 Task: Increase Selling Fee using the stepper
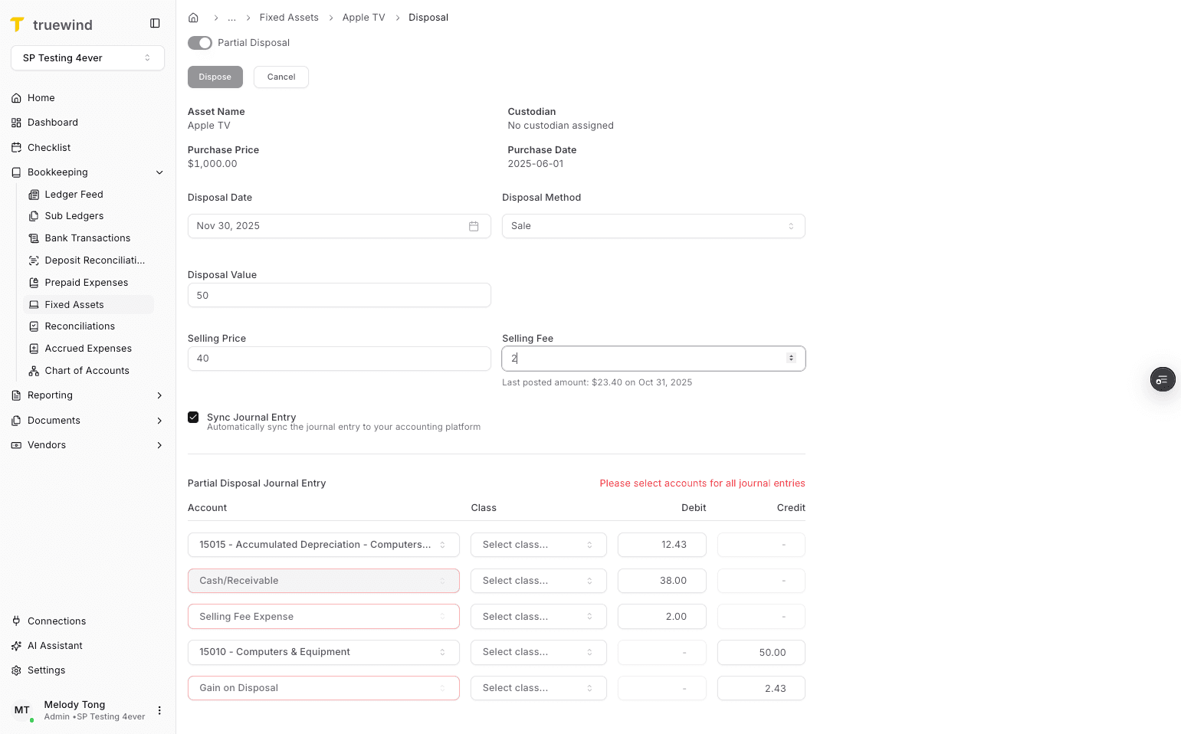coord(791,355)
